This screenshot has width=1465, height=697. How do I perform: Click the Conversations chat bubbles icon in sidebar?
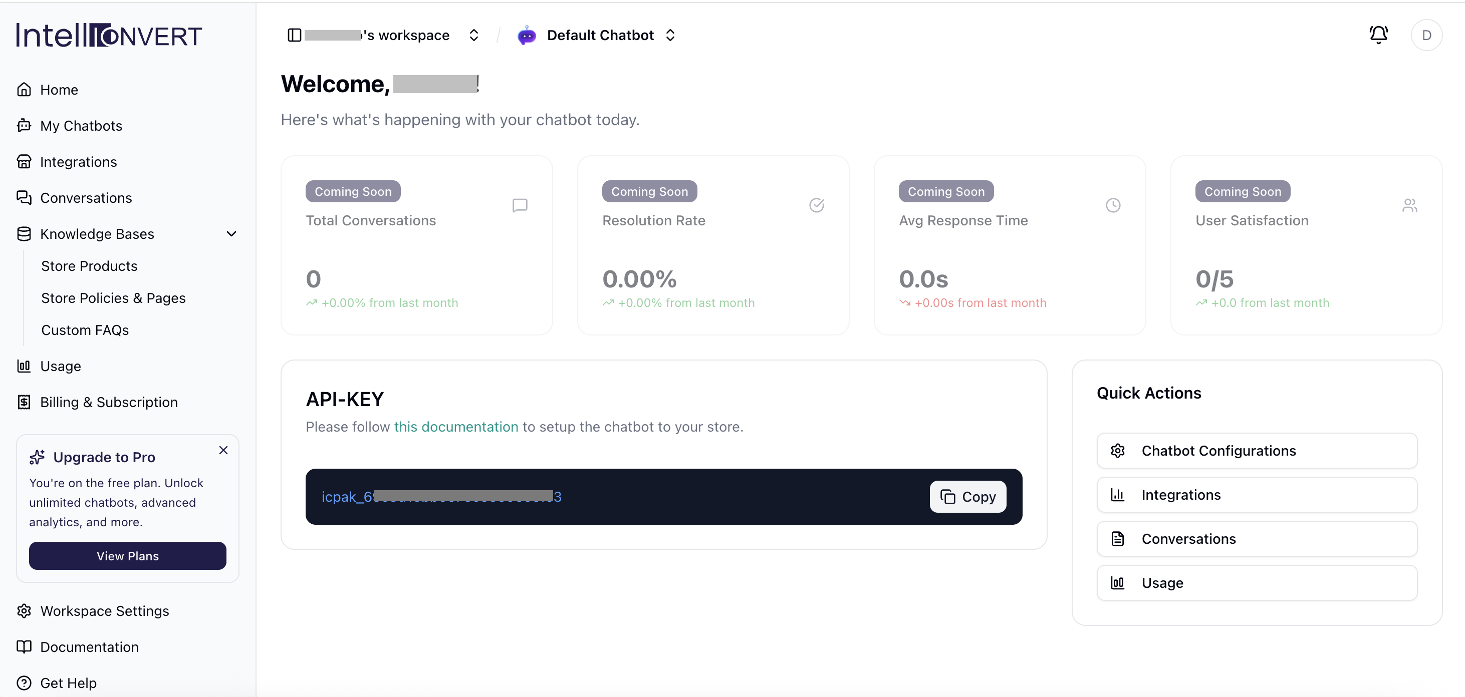[24, 198]
